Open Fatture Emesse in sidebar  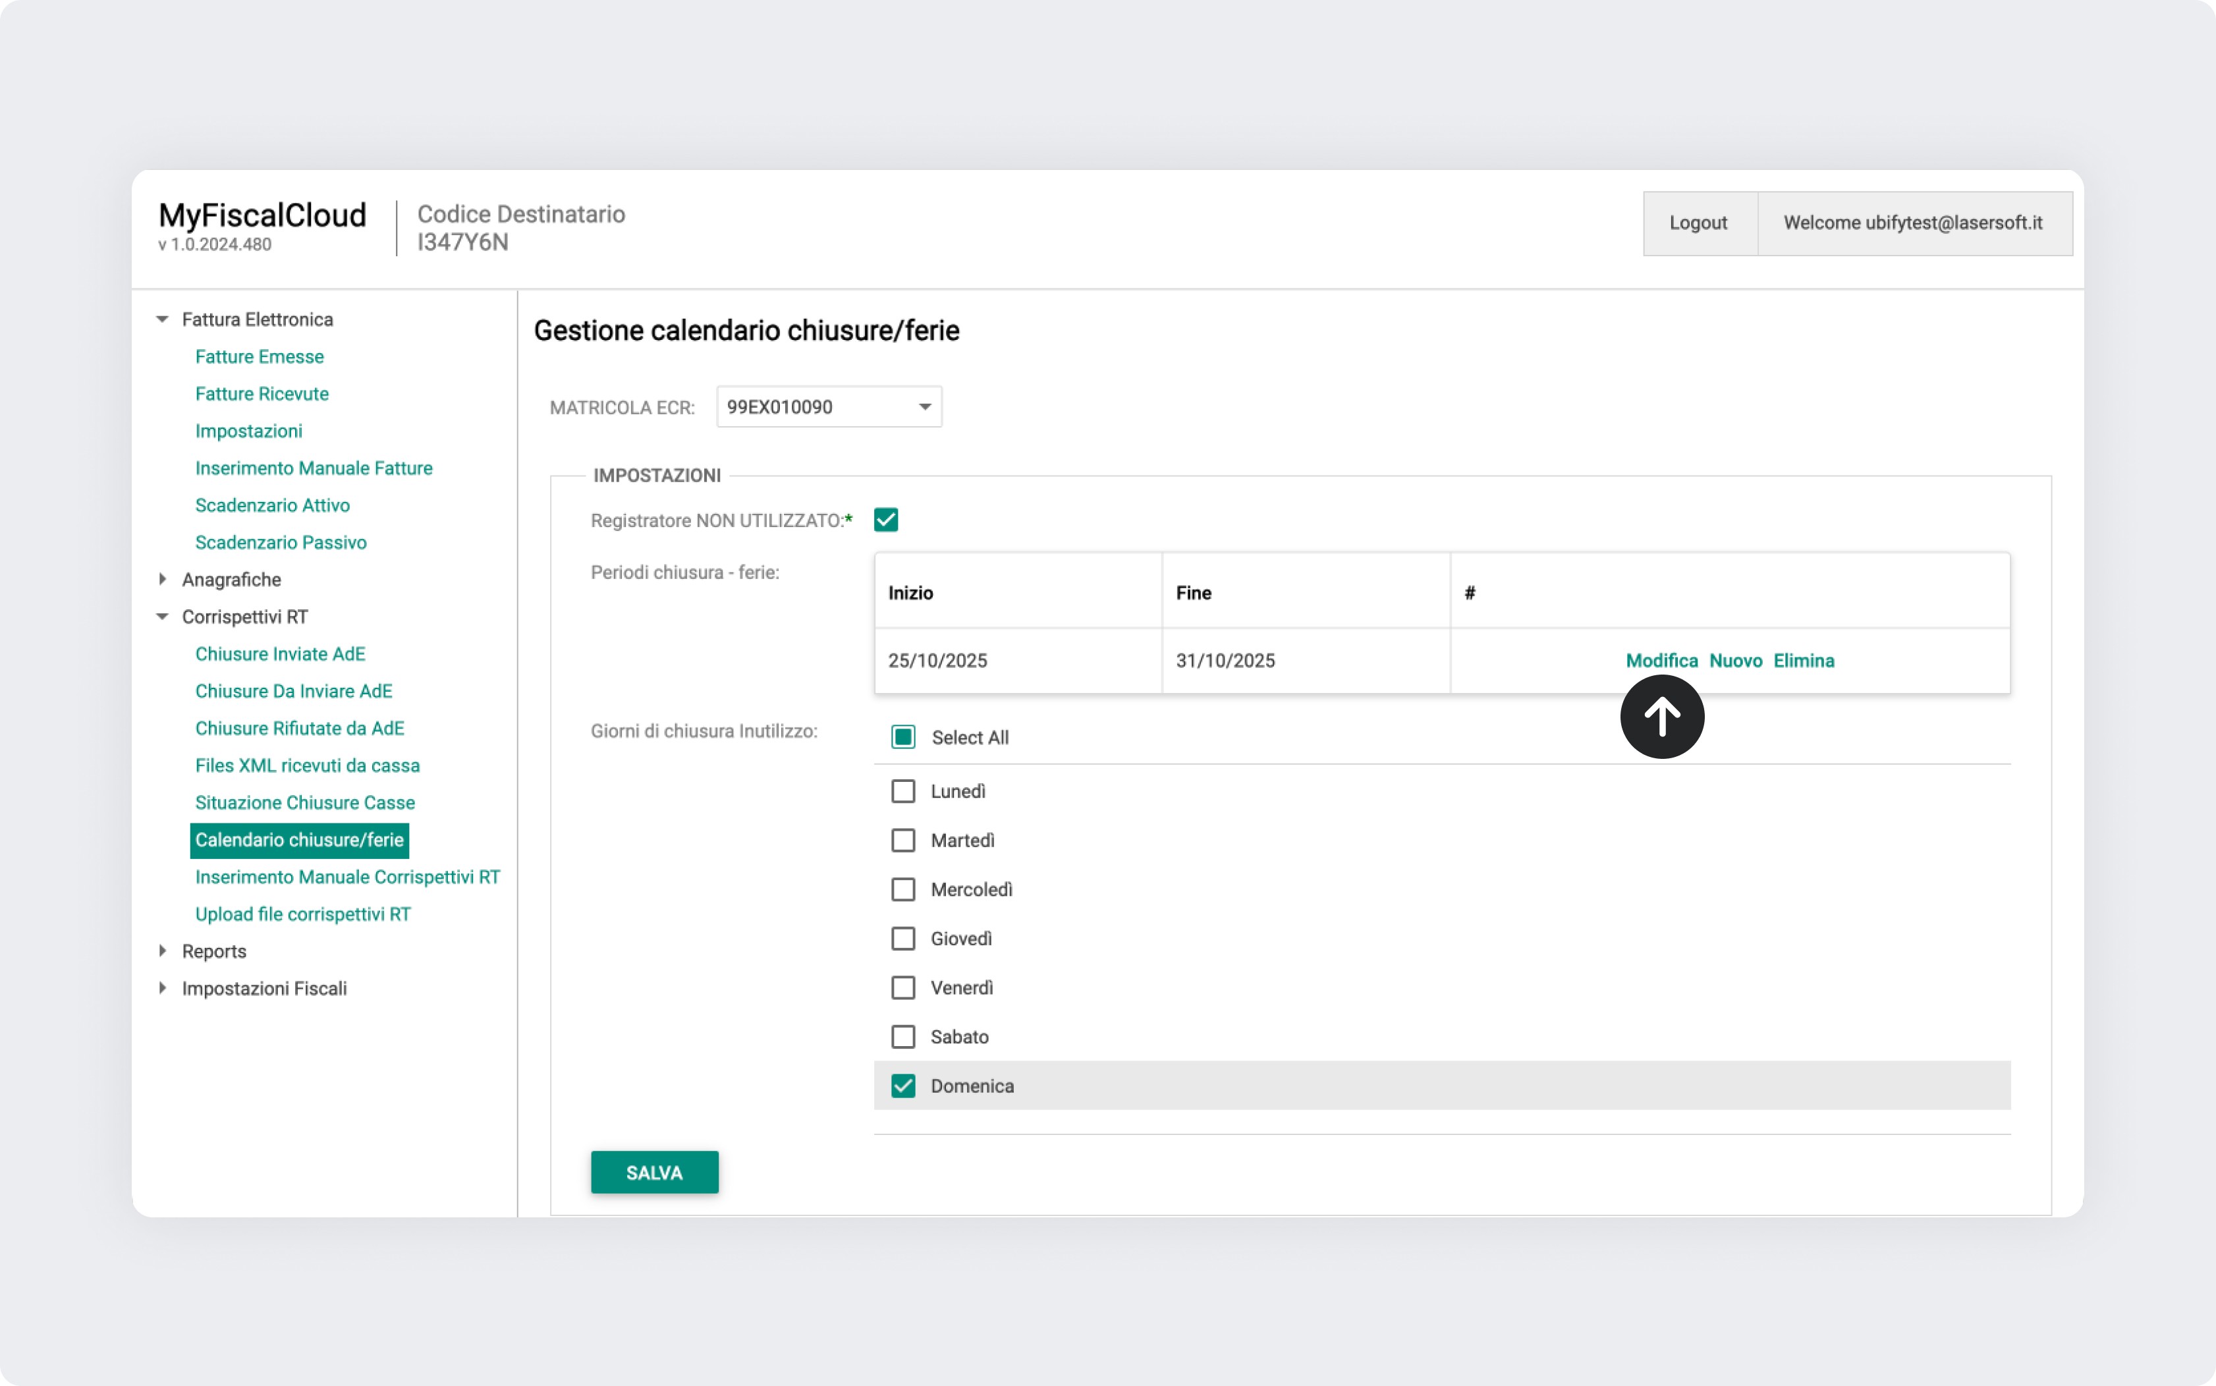(260, 356)
